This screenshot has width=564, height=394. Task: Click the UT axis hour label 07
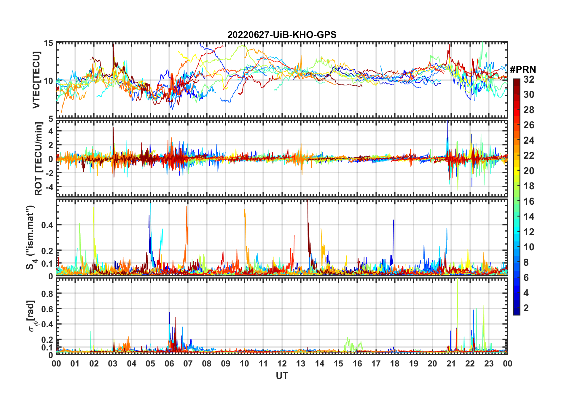tap(188, 363)
